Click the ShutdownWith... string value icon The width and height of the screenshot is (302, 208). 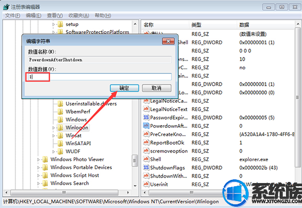tap(146, 176)
